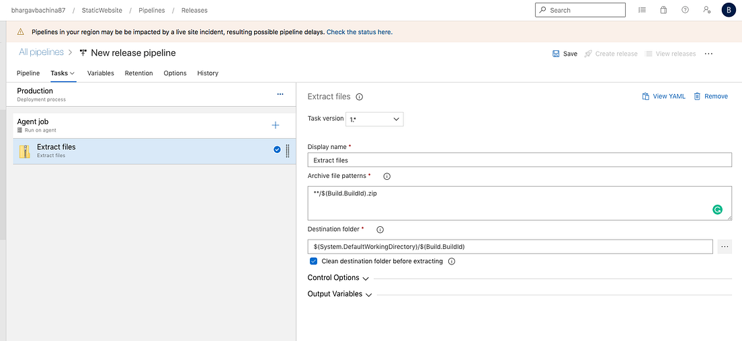This screenshot has height=341, width=742.
Task: Open the Production stage ellipsis menu
Action: coord(280,95)
